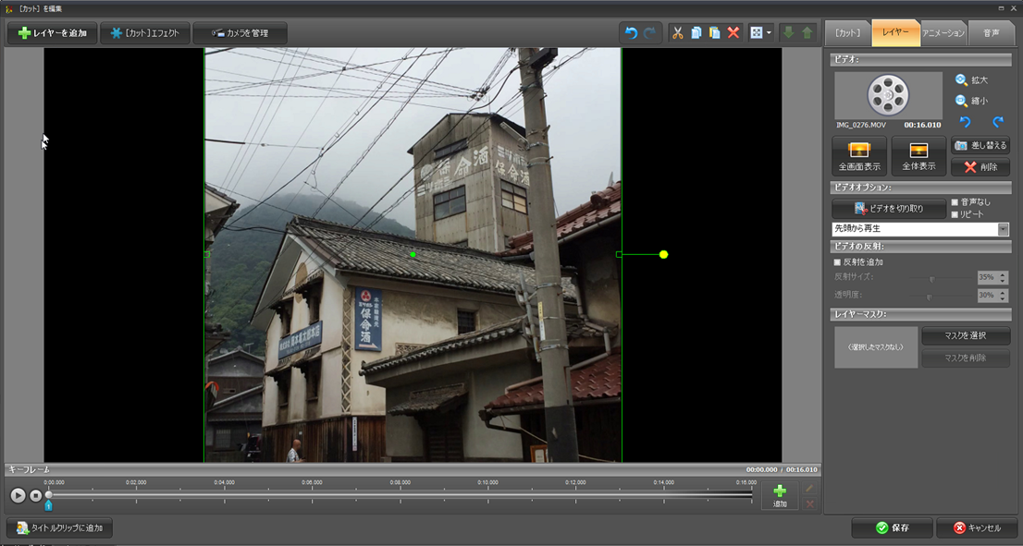Click the paste icon in the toolbar
This screenshot has width=1023, height=546.
point(714,33)
